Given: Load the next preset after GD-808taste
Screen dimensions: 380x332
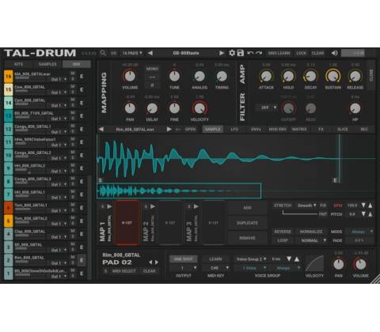Looking at the screenshot, I should coord(222,53).
